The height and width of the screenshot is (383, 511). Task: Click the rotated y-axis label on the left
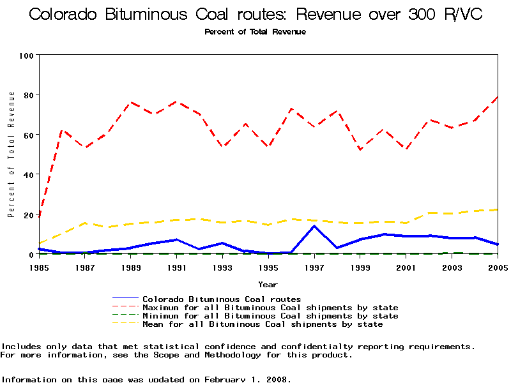(x=11, y=154)
